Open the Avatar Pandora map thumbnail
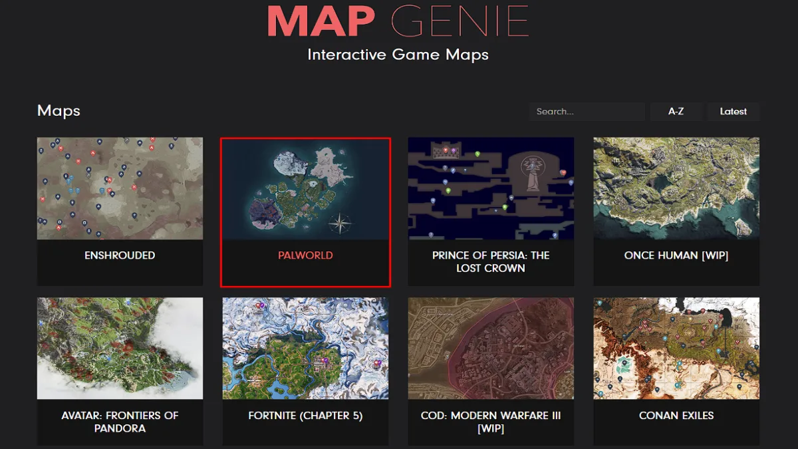 click(x=120, y=348)
